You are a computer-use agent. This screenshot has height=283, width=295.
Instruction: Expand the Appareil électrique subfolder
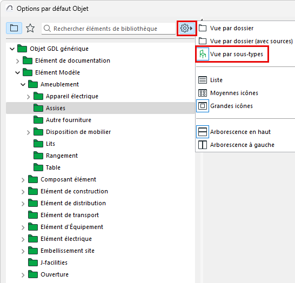click(28, 97)
